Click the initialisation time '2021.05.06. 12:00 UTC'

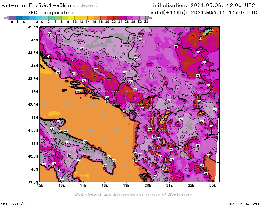click(223, 5)
